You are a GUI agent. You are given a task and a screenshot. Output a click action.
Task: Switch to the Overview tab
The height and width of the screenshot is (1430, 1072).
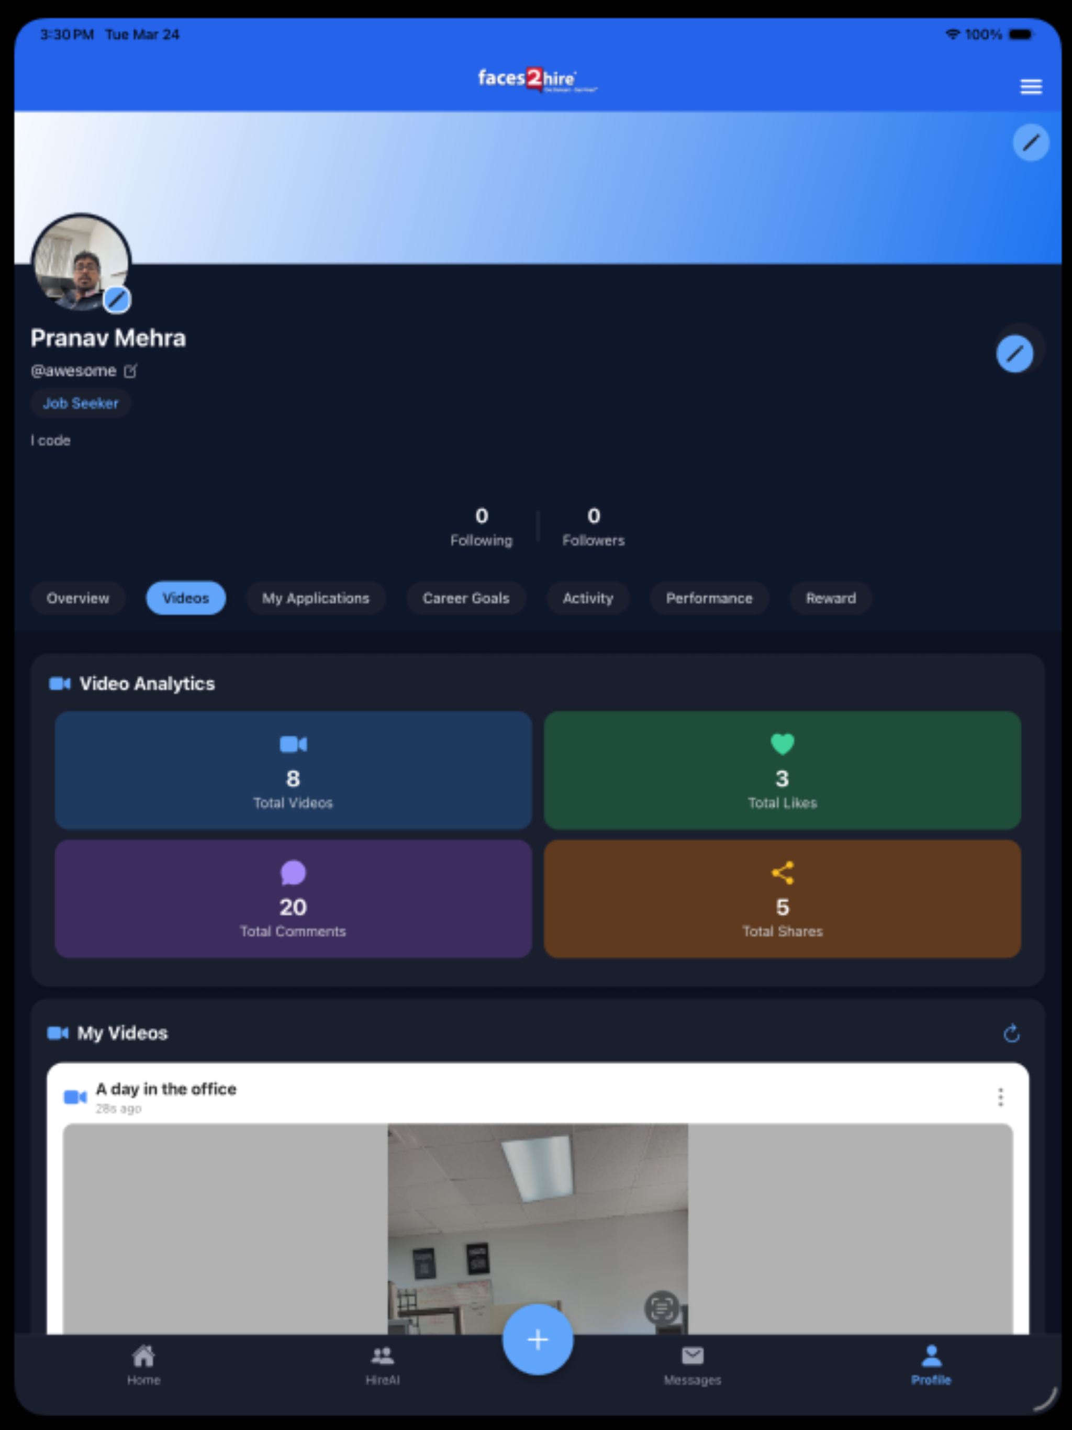coord(77,598)
